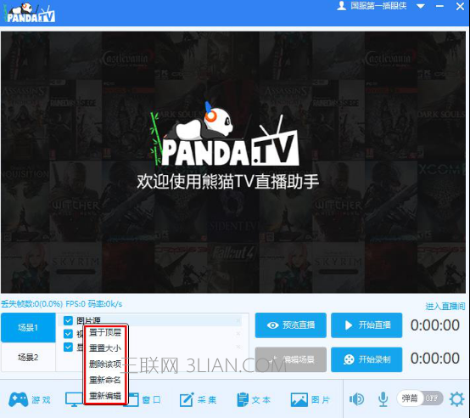Viewport: 470px width, 418px height.
Task: Add a game source via the gamepad icon
Action: click(29, 399)
